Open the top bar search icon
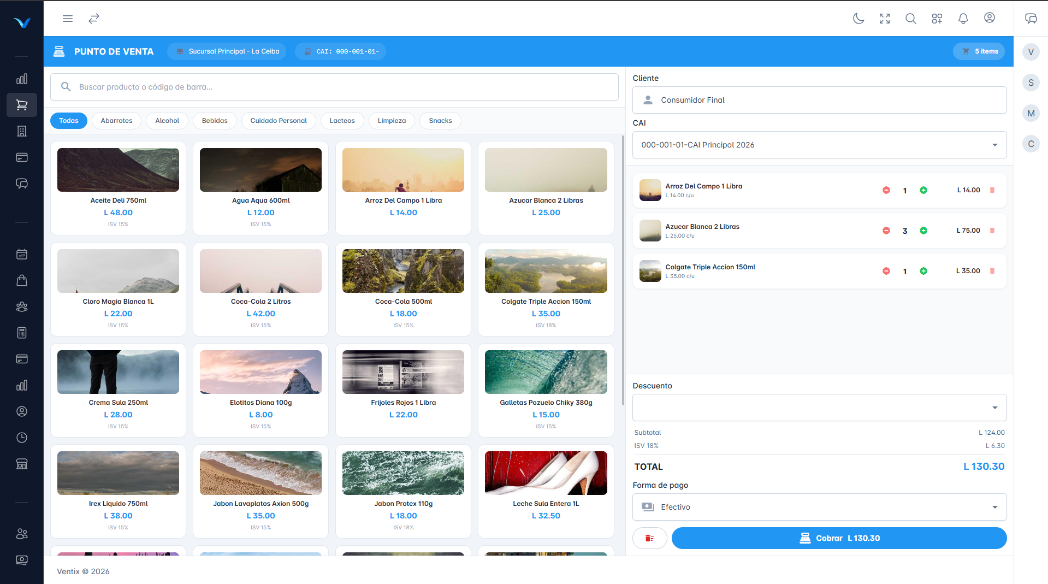The image size is (1048, 584). tap(911, 19)
